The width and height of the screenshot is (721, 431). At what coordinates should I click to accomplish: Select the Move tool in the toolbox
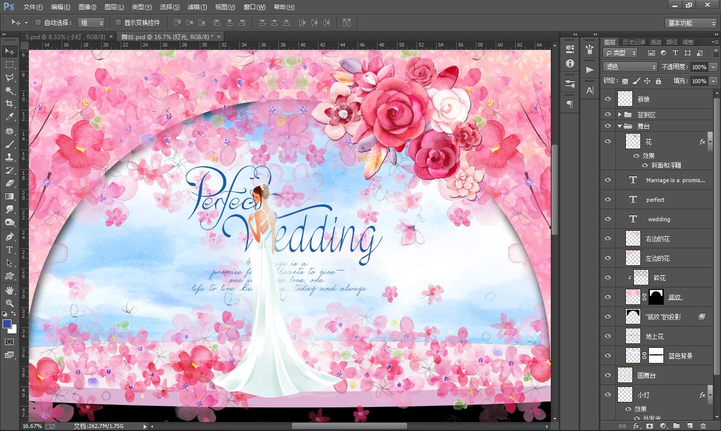pos(9,51)
